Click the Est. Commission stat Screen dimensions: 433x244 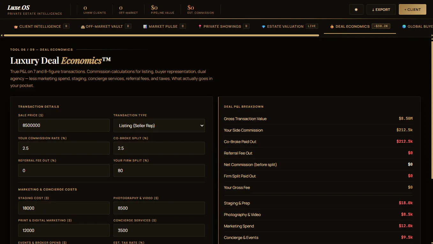(201, 10)
